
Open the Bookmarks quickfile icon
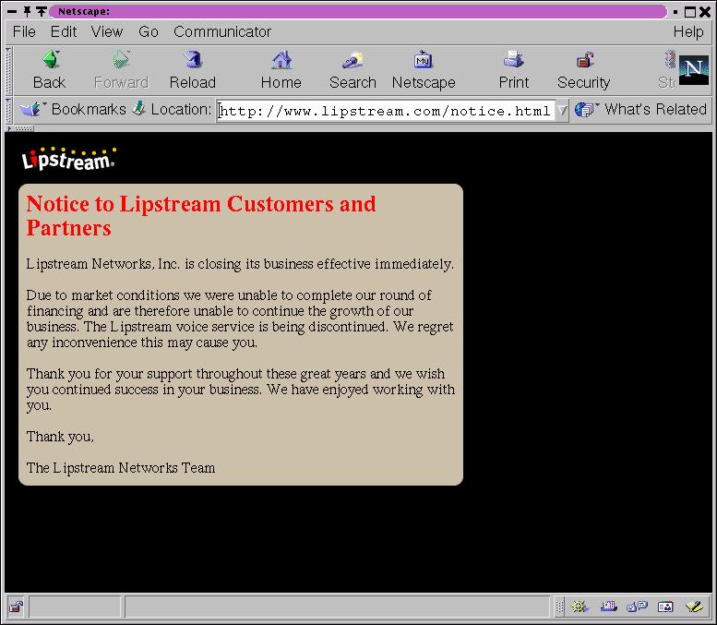point(31,109)
